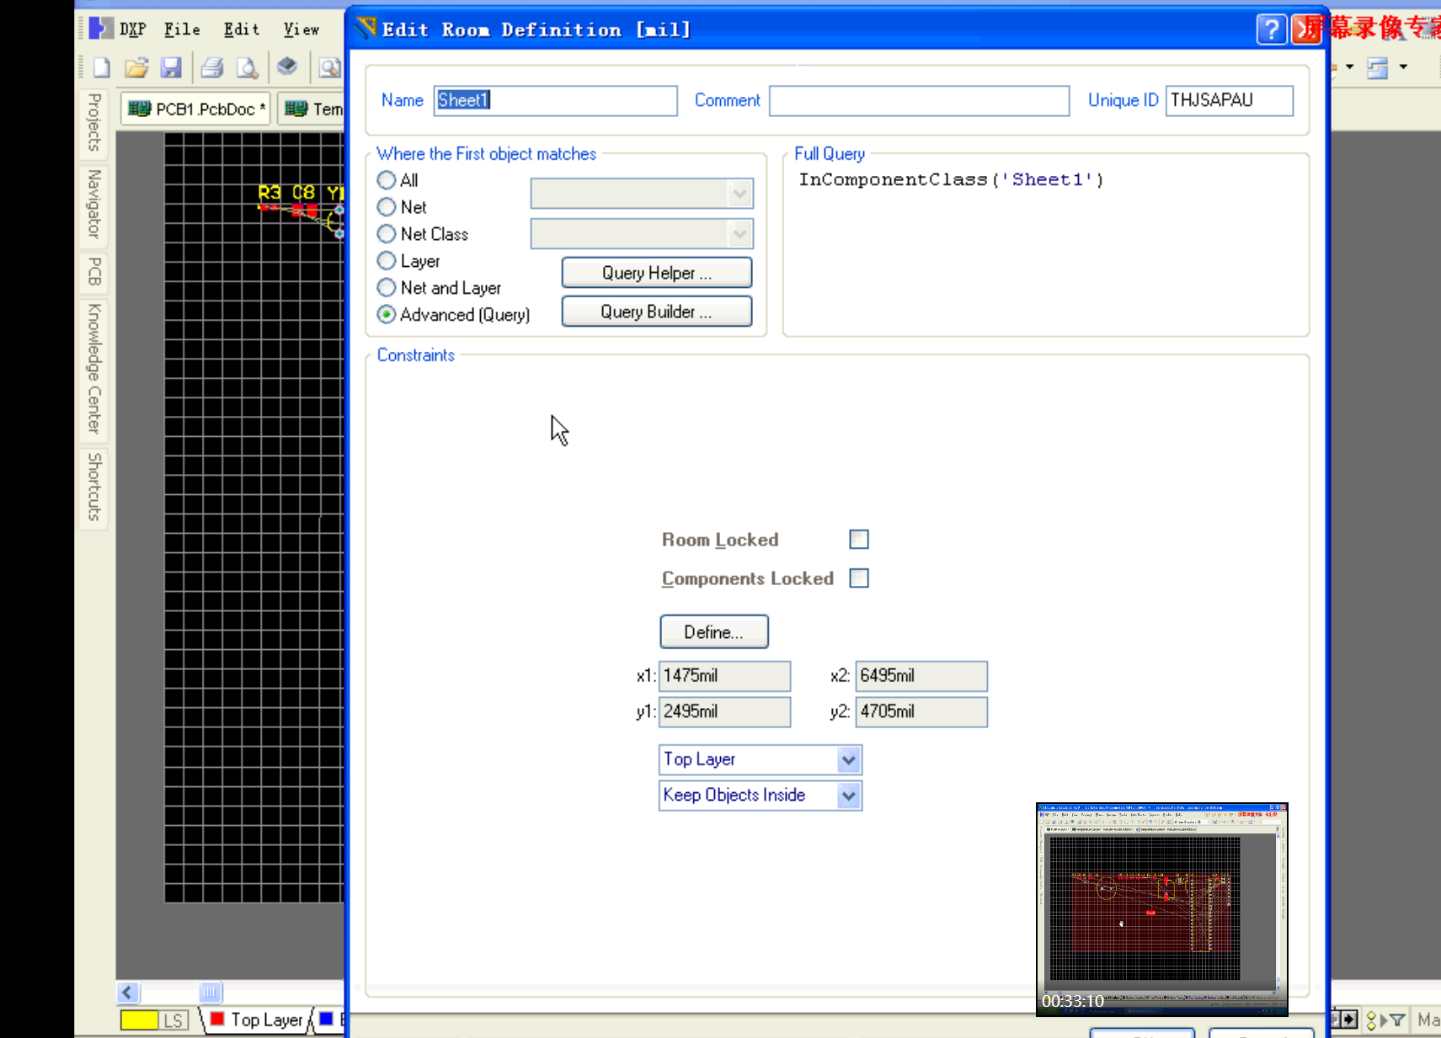Click the devices view chip icon

tap(287, 66)
